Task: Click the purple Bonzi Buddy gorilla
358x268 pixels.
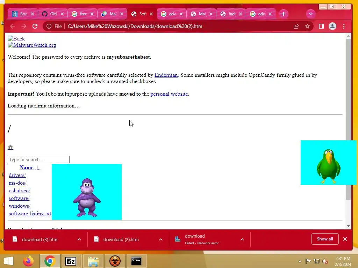Action: 87,198
